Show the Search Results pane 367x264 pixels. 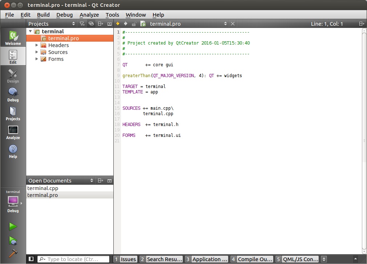(161, 259)
